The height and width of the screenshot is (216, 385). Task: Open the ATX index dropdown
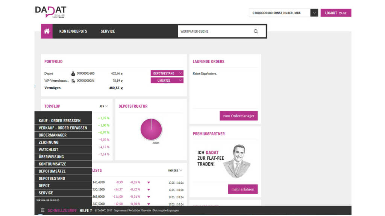[104, 106]
